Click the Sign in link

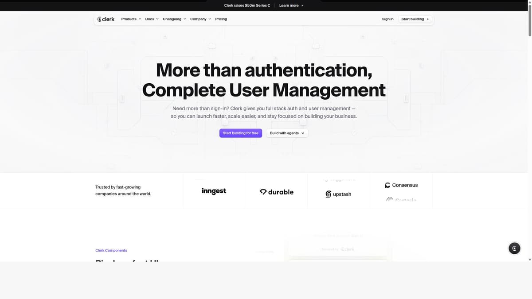tap(387, 19)
